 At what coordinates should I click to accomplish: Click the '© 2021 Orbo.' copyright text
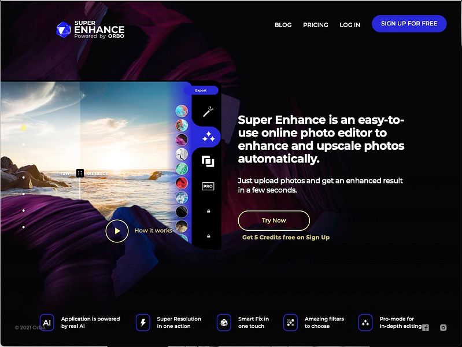[x=30, y=327]
